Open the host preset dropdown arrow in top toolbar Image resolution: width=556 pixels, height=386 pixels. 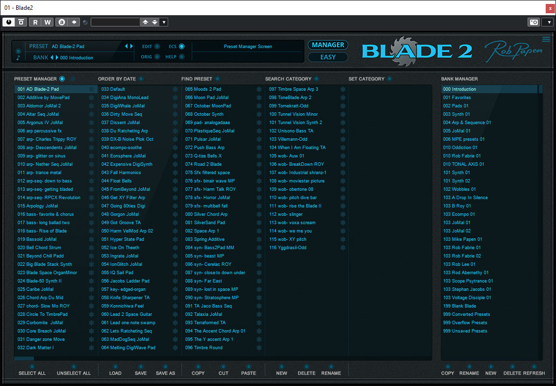pyautogui.click(x=164, y=22)
